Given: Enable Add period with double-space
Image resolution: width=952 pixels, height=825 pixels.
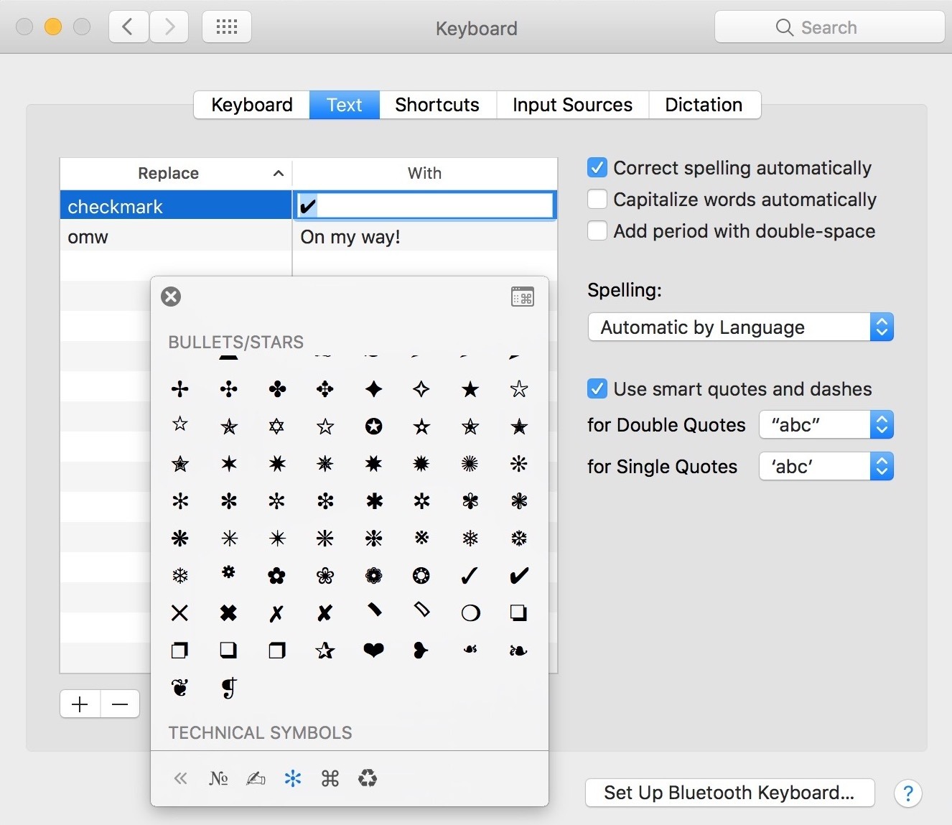Looking at the screenshot, I should coord(597,231).
